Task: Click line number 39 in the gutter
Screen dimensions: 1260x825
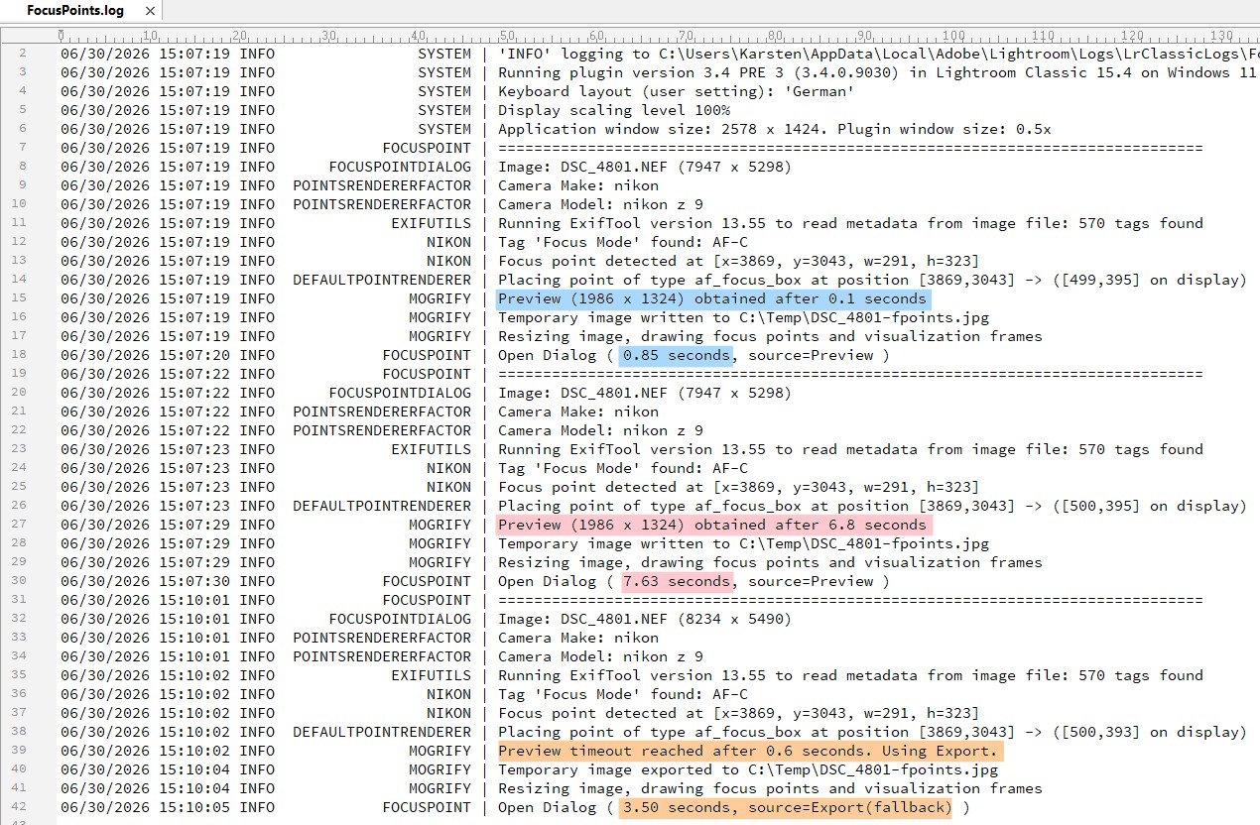Action: tap(22, 751)
